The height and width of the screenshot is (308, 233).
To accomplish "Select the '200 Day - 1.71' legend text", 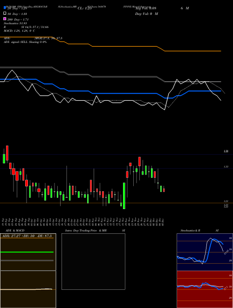I will pos(18,20).
